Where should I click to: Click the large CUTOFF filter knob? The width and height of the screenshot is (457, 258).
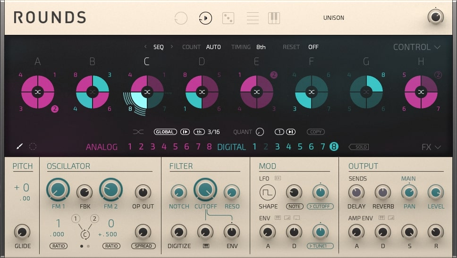point(205,190)
